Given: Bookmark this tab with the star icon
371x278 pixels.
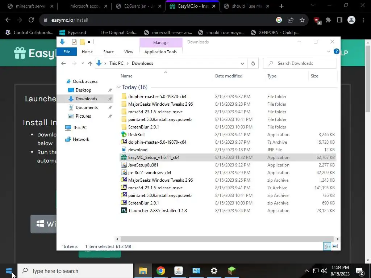Looking at the screenshot, I should [302, 20].
